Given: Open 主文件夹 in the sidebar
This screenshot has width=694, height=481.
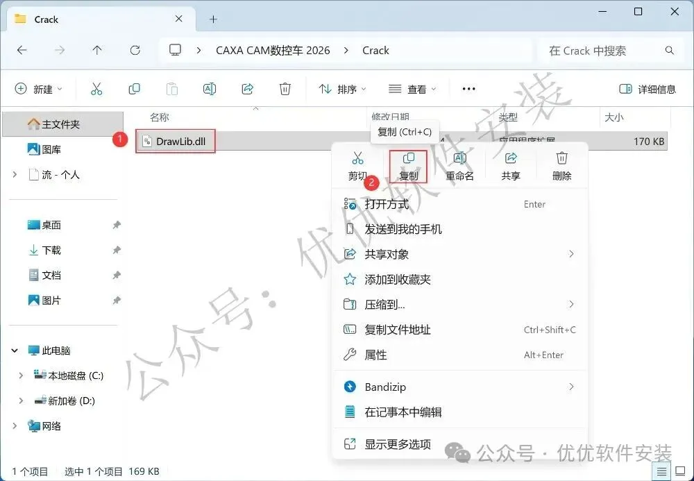Looking at the screenshot, I should point(62,124).
